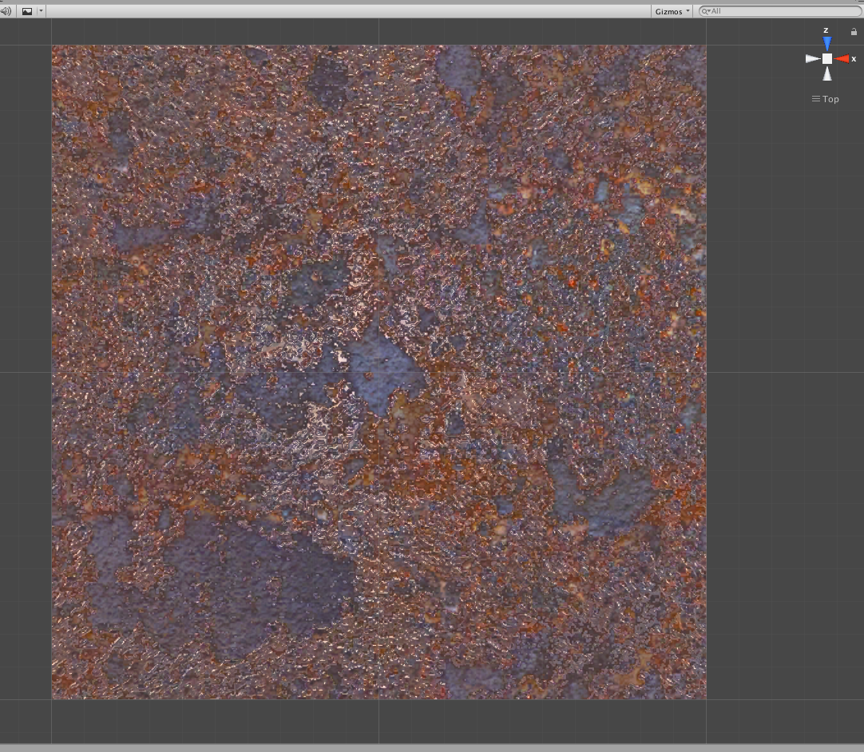
Task: Open search filter magnifier dropdown
Action: (x=706, y=11)
